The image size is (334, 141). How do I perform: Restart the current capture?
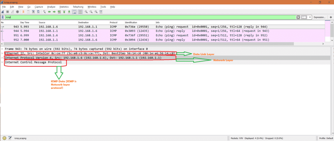13,12
